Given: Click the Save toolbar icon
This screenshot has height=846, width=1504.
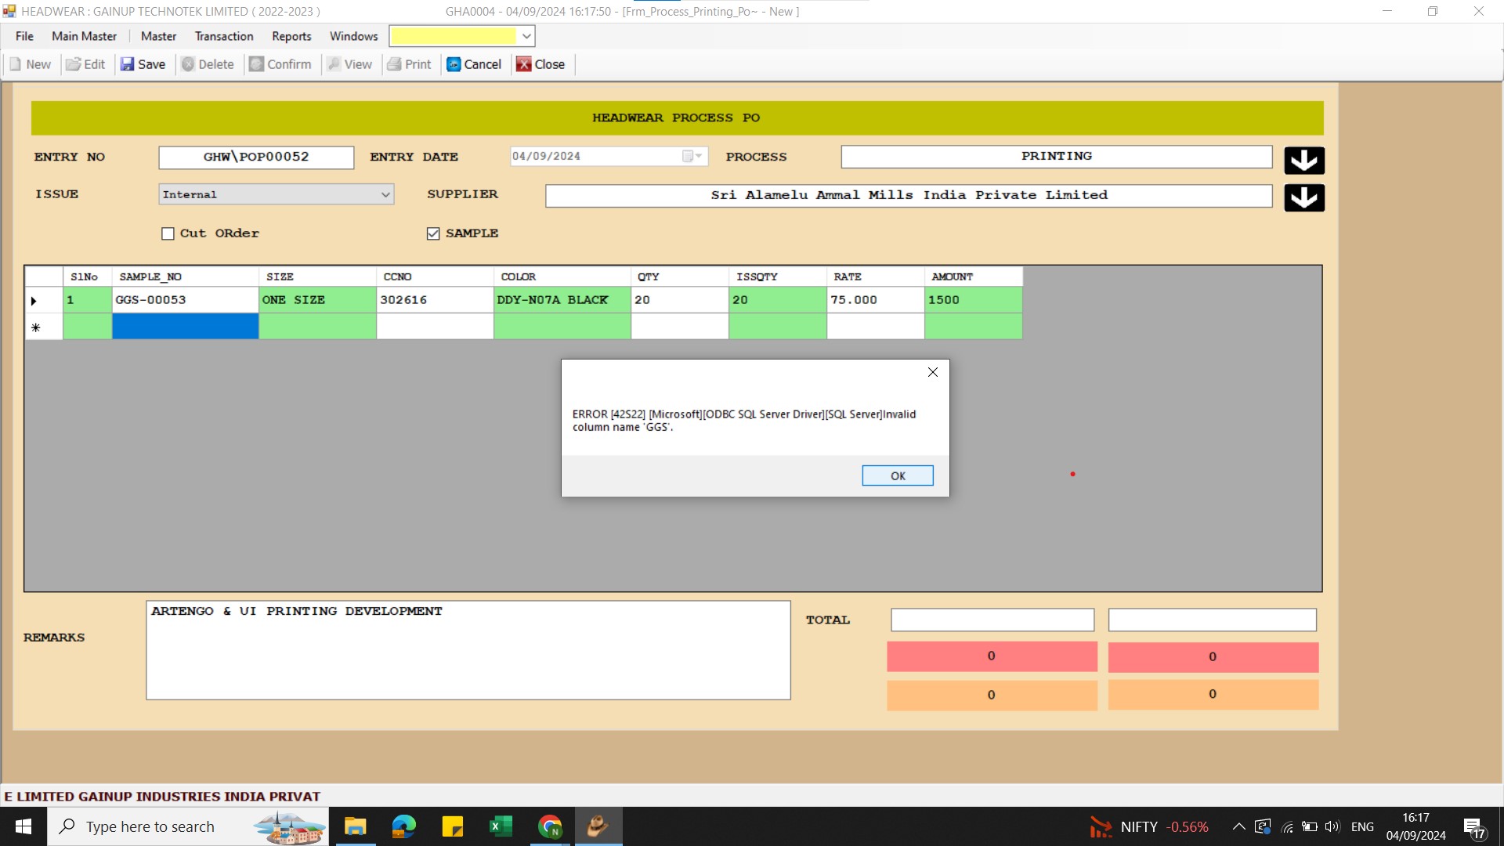Looking at the screenshot, I should pos(127,64).
